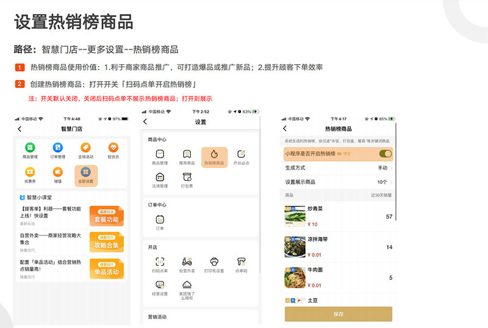Expand 生成方式 手动 chevron
This screenshot has height=328, width=488.
391,168
